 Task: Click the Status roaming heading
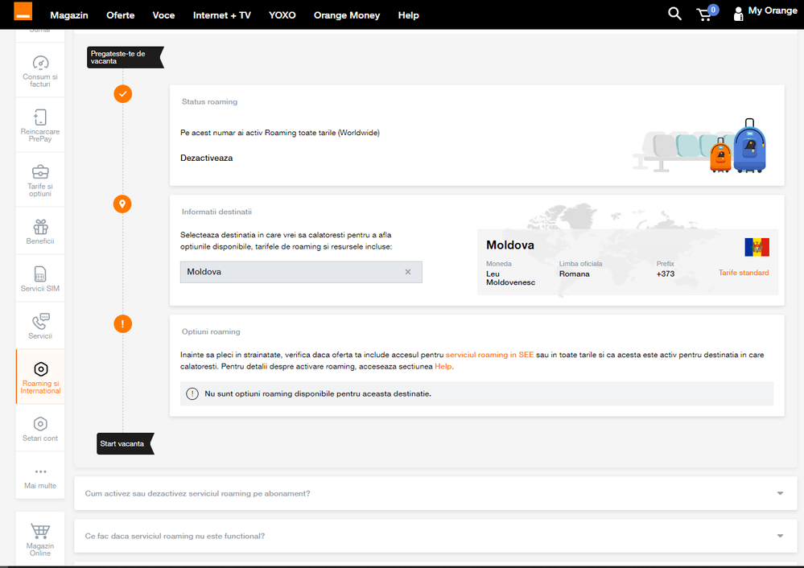pos(210,101)
